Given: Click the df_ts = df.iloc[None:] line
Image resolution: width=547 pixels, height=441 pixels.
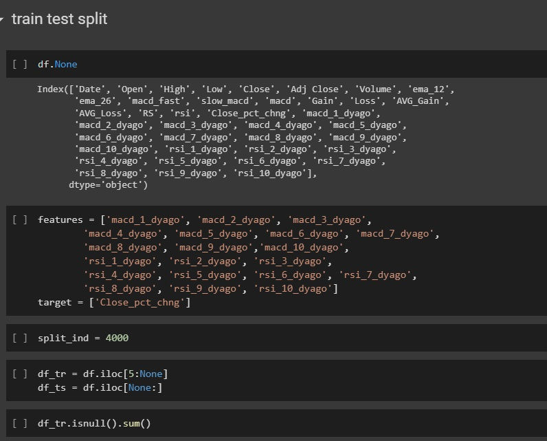Looking at the screenshot, I should [x=100, y=388].
